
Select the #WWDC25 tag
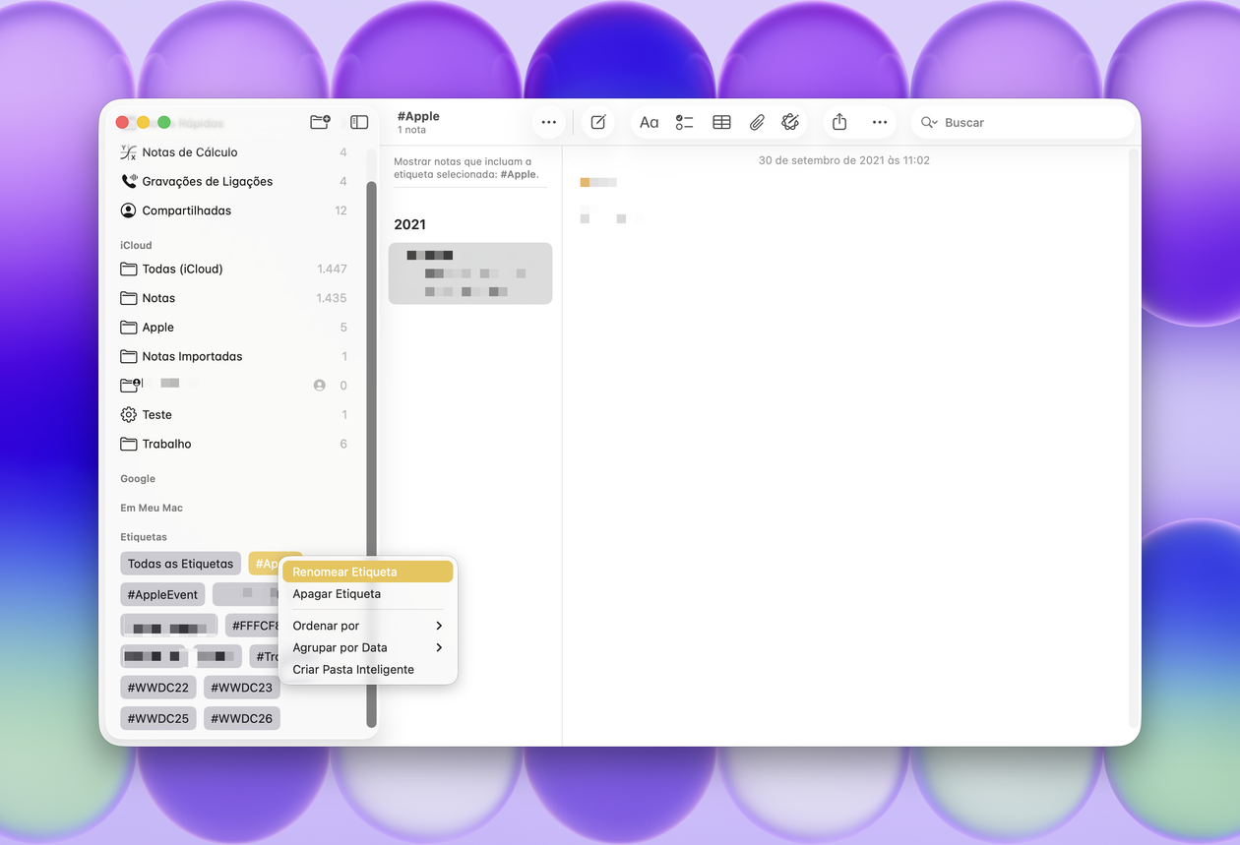[158, 718]
